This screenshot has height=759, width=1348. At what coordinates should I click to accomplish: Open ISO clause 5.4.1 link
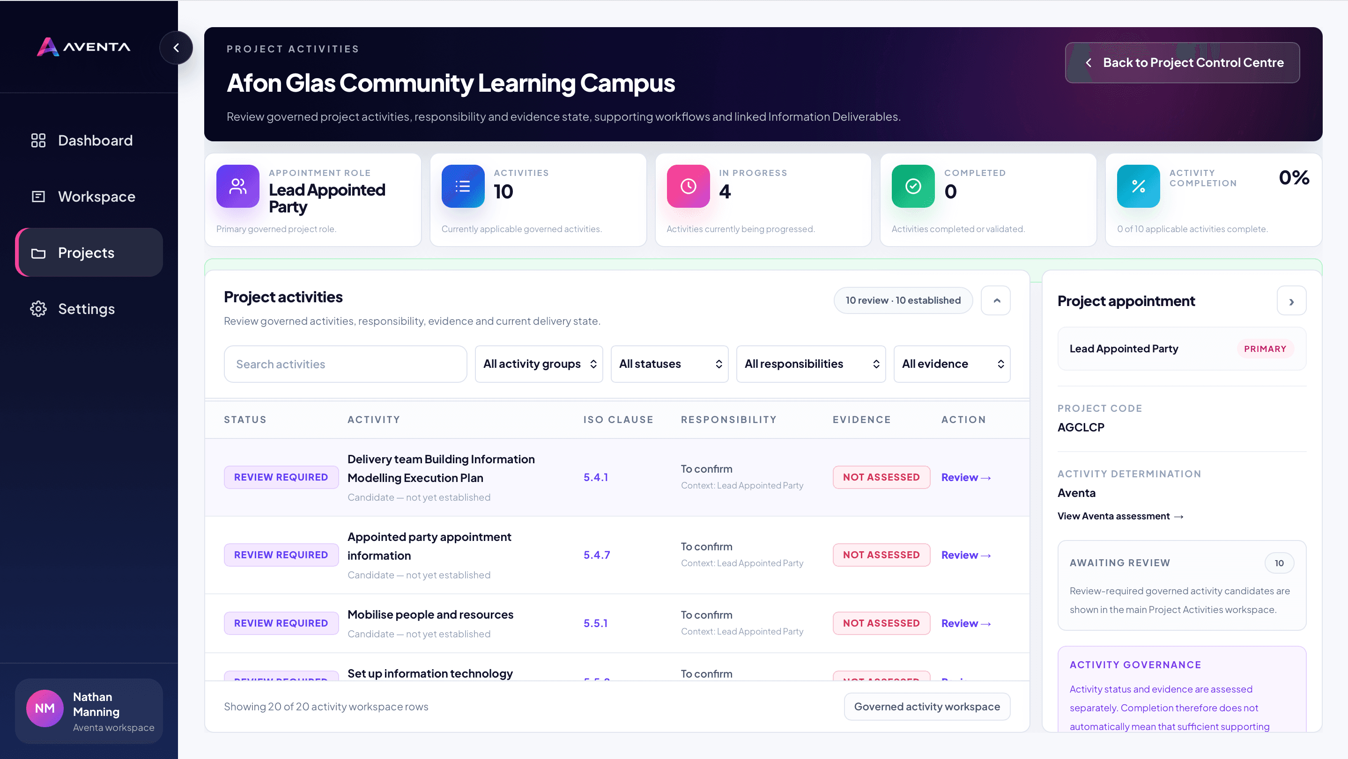(x=595, y=477)
